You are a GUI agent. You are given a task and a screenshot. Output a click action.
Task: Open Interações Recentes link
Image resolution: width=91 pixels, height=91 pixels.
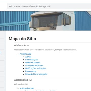(x=34, y=65)
